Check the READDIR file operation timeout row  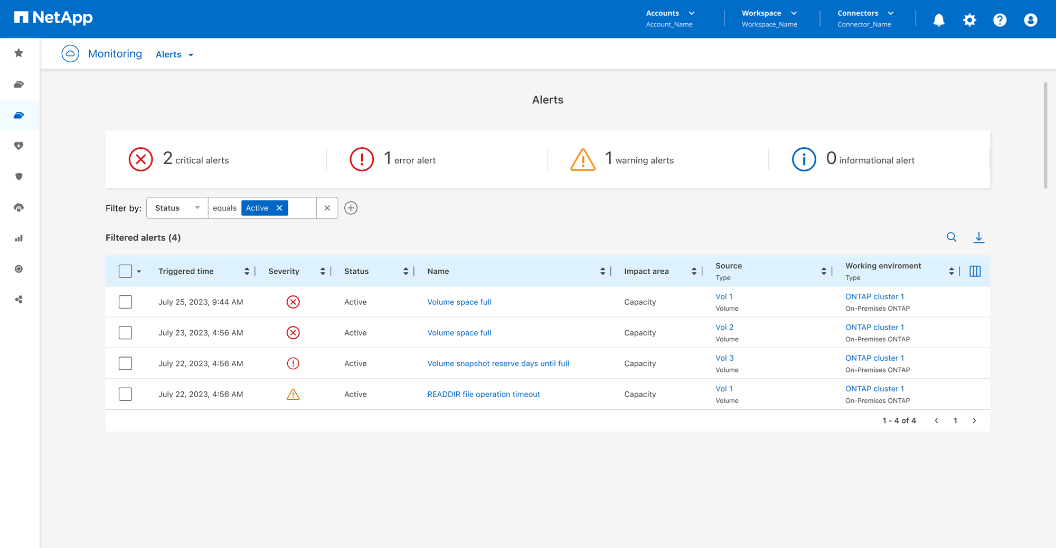[125, 394]
